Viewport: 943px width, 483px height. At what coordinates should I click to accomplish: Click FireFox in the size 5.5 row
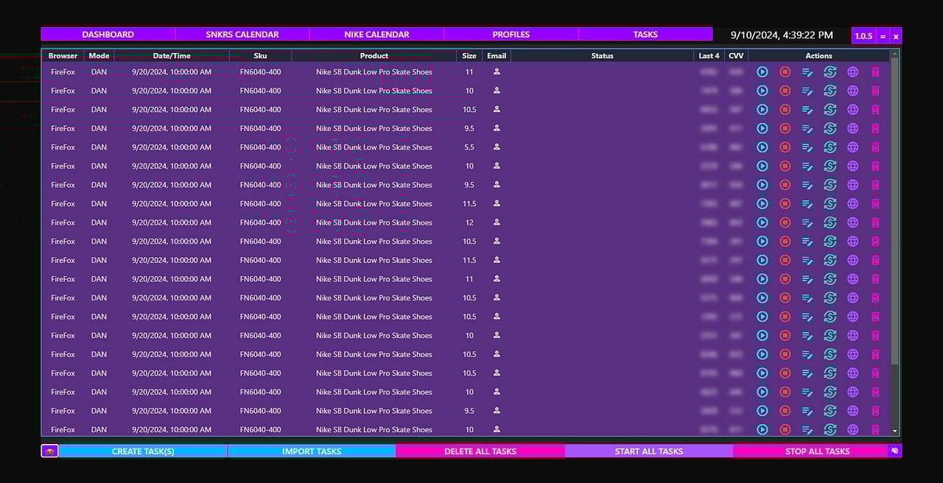coord(63,147)
